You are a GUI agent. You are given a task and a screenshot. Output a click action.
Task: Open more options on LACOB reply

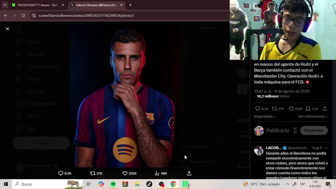coord(326,148)
